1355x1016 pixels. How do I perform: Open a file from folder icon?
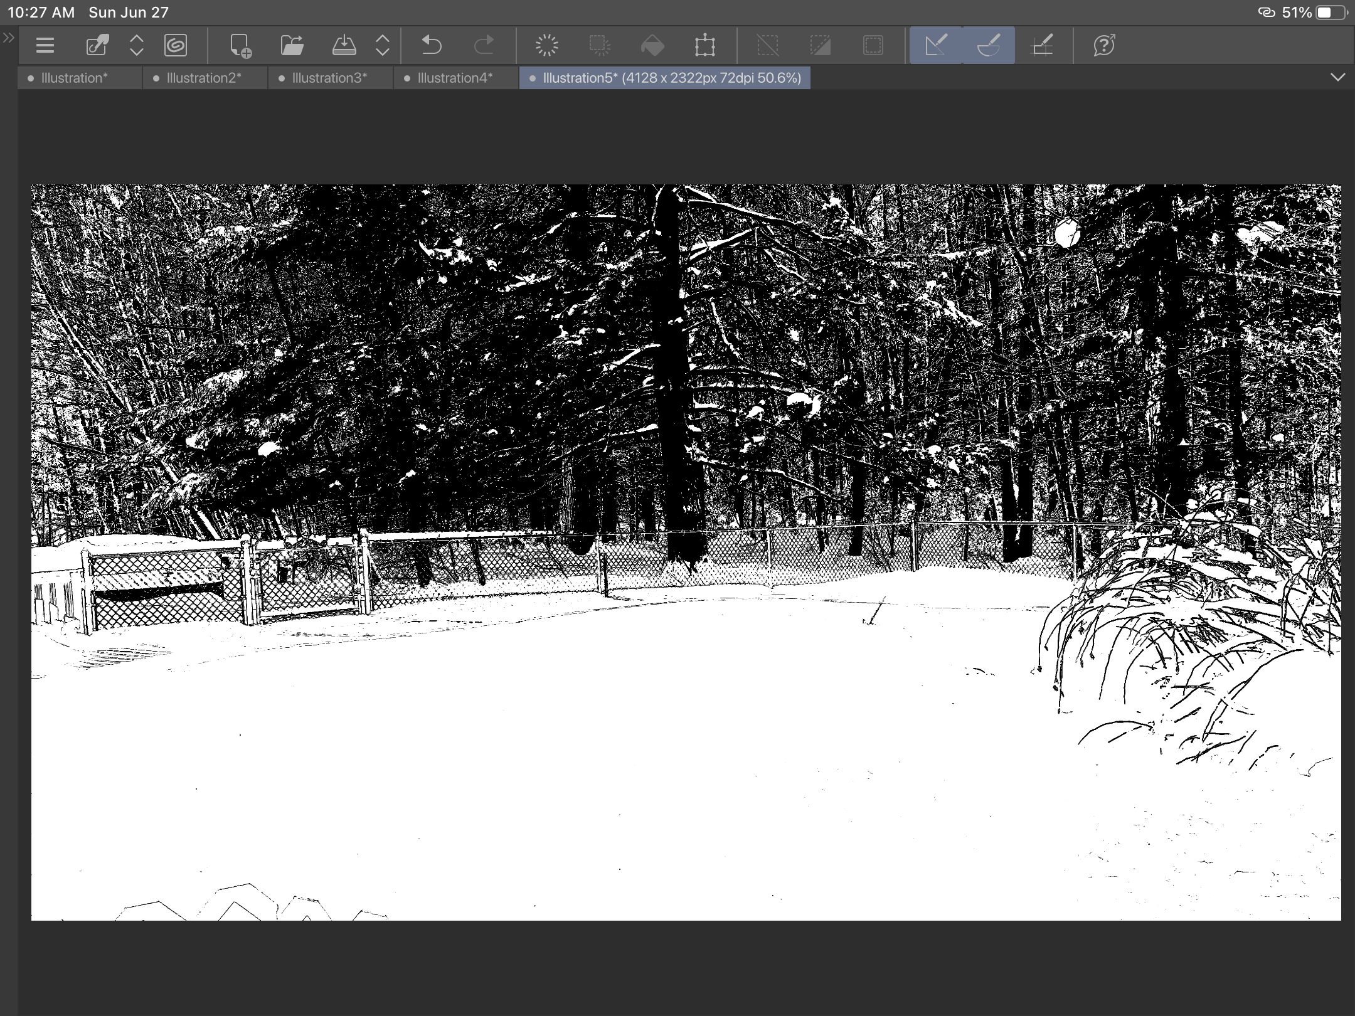click(292, 45)
